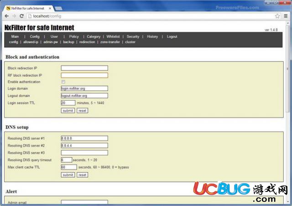Open the User menu item

(x=54, y=36)
